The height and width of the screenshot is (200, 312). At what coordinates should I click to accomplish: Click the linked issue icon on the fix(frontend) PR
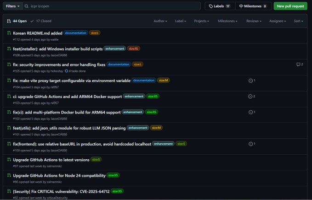pyautogui.click(x=250, y=144)
